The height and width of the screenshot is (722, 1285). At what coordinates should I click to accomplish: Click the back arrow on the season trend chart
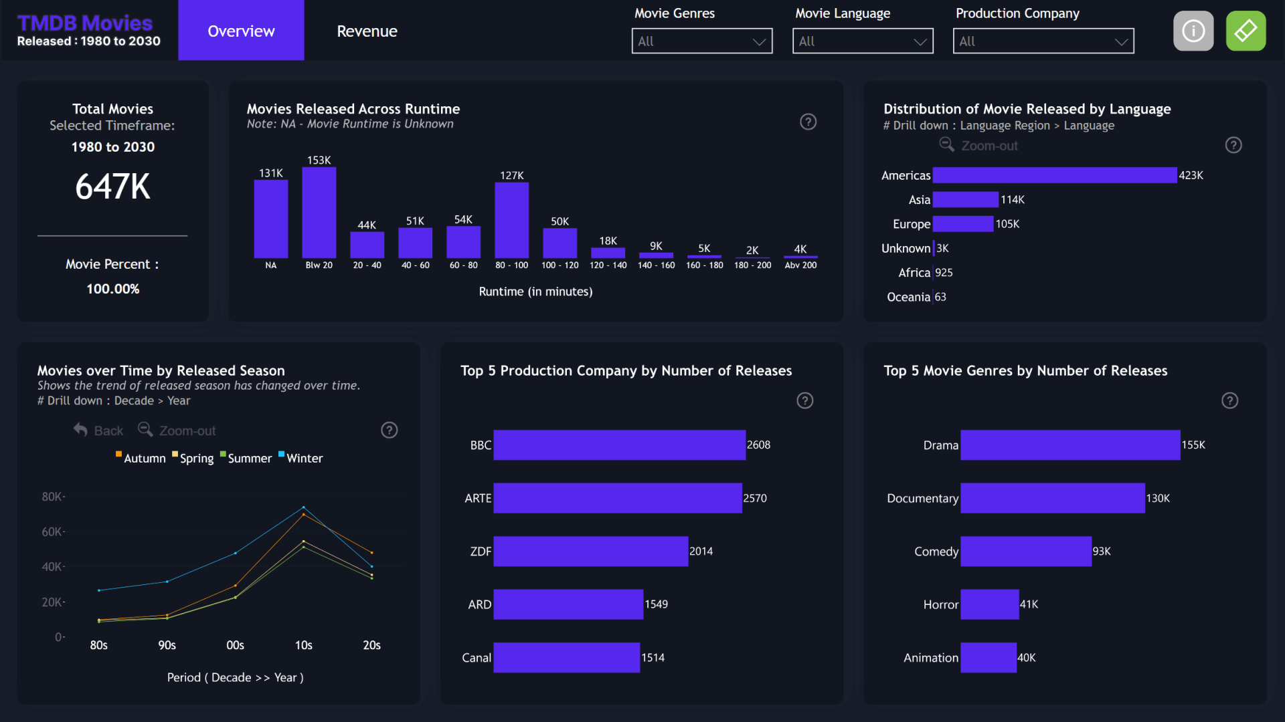(80, 430)
